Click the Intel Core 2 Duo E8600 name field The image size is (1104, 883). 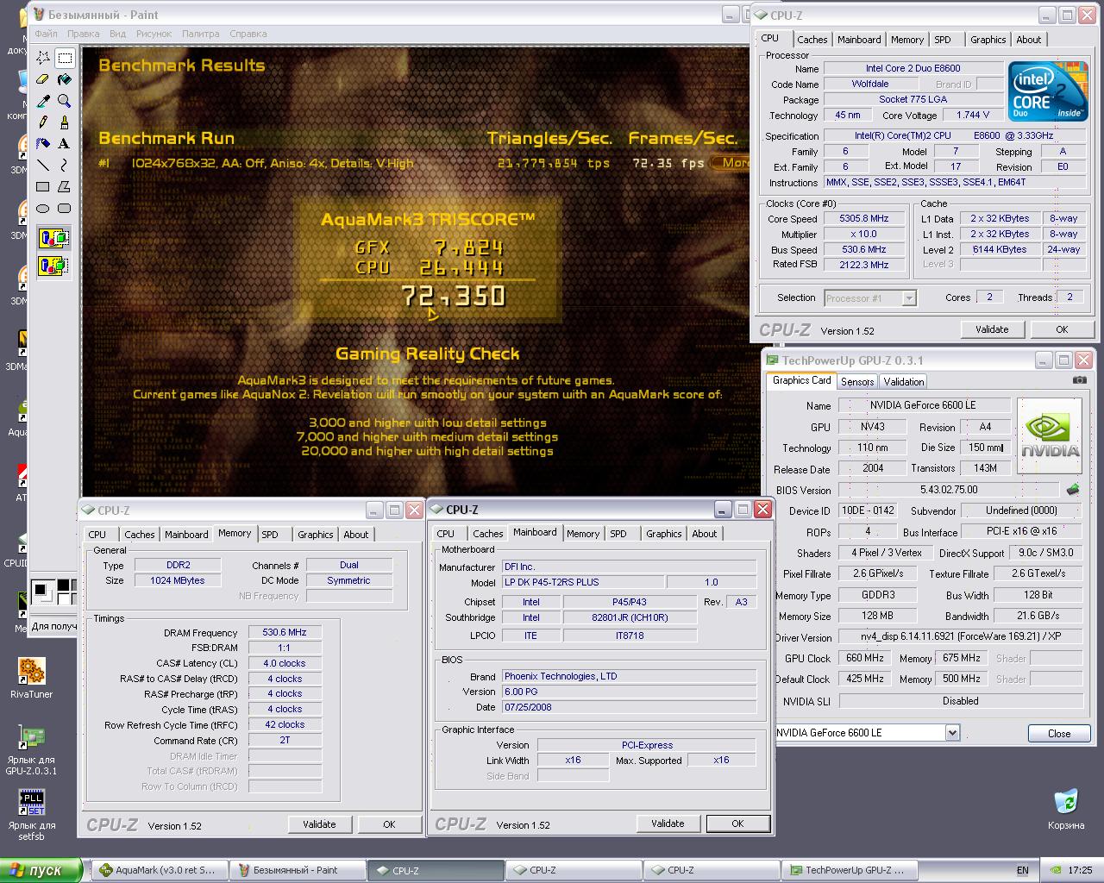click(913, 68)
